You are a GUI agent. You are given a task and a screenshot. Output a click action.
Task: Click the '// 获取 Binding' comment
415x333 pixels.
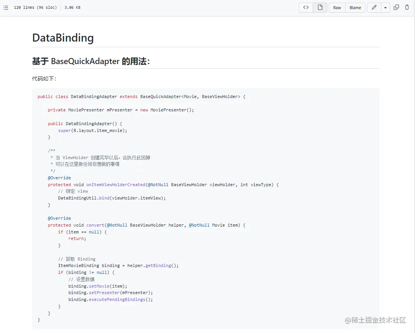click(77, 259)
